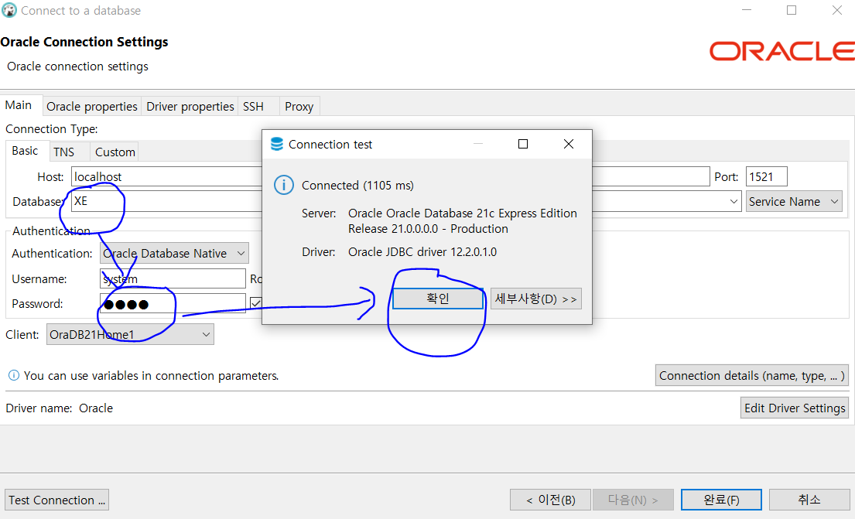This screenshot has width=855, height=519.
Task: Click the 확인 button in Connection test
Action: [x=438, y=299]
